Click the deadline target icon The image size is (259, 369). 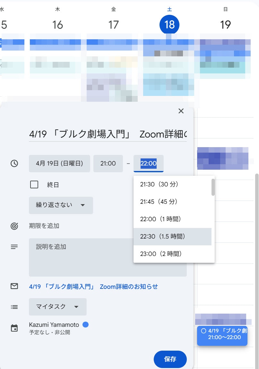(14, 226)
